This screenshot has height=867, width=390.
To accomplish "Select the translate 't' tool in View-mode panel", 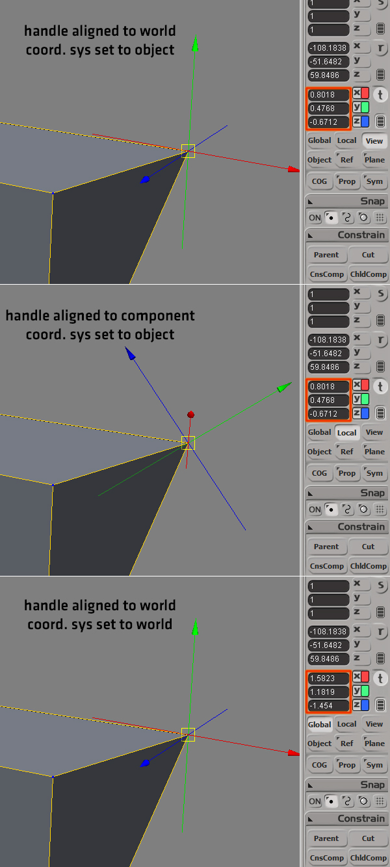I will 380,95.
